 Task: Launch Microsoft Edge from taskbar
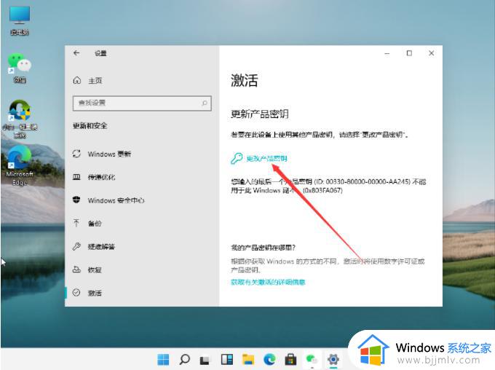pos(269,359)
